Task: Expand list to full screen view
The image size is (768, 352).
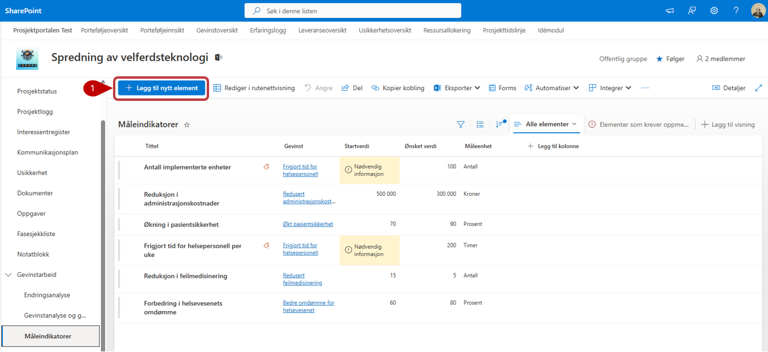Action: (758, 88)
